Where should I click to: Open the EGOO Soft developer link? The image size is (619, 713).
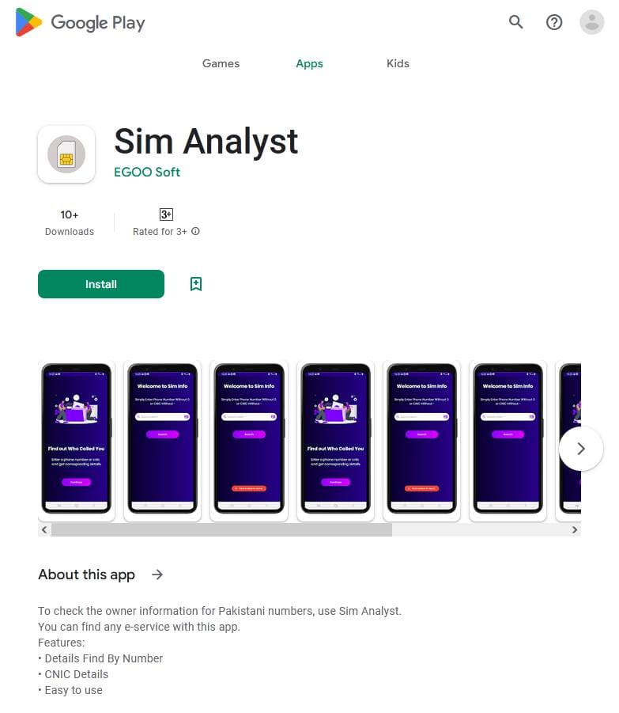[x=147, y=172]
